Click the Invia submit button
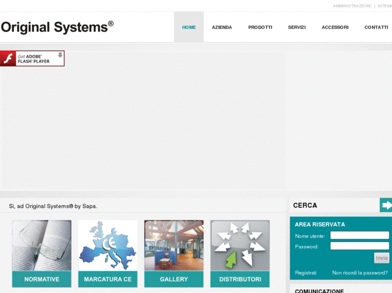 (382, 258)
